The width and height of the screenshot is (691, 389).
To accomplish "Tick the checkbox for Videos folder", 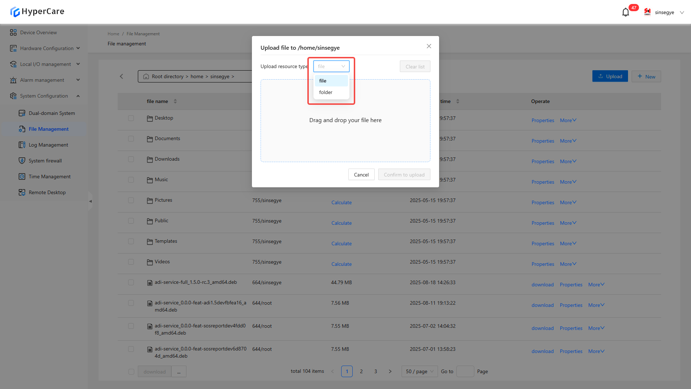I will (x=131, y=262).
